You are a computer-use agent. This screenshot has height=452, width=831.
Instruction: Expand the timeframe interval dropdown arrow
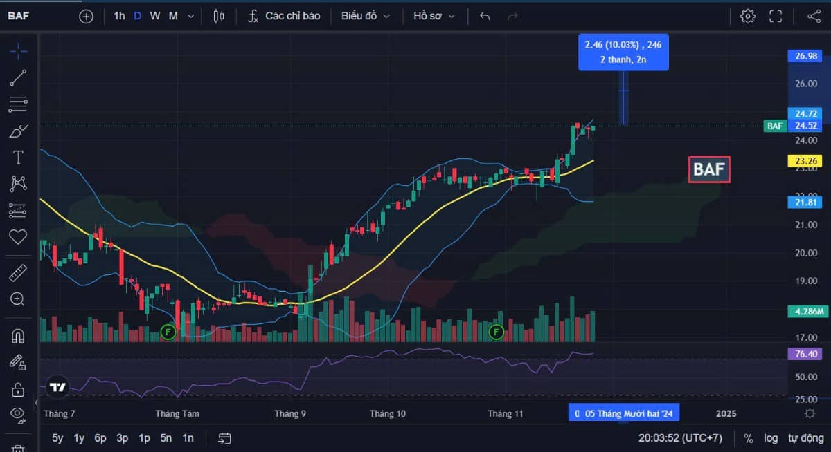point(191,17)
